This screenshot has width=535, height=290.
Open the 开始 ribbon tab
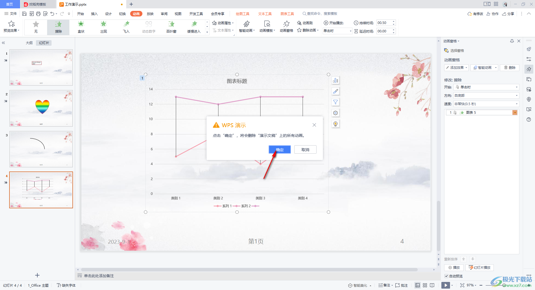point(81,14)
